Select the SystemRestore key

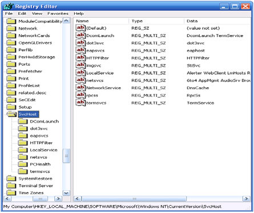point(35,179)
